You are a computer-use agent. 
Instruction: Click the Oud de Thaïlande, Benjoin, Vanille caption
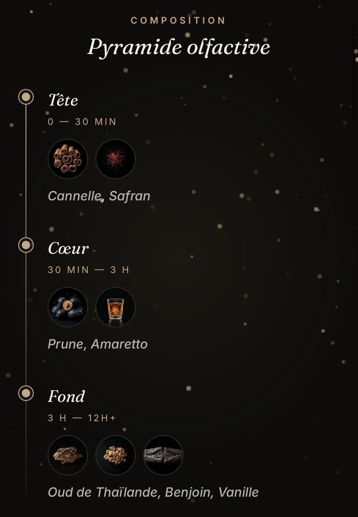click(153, 492)
